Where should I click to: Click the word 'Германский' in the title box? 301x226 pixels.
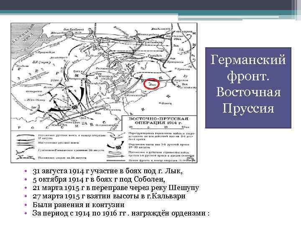click(248, 60)
